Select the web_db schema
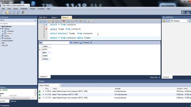Screen dimensions: 191x107 click(x=4, y=45)
